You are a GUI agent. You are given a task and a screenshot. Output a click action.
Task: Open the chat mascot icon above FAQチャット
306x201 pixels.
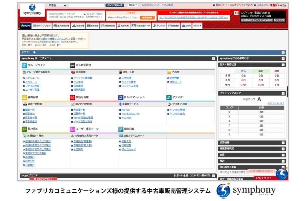point(282,174)
